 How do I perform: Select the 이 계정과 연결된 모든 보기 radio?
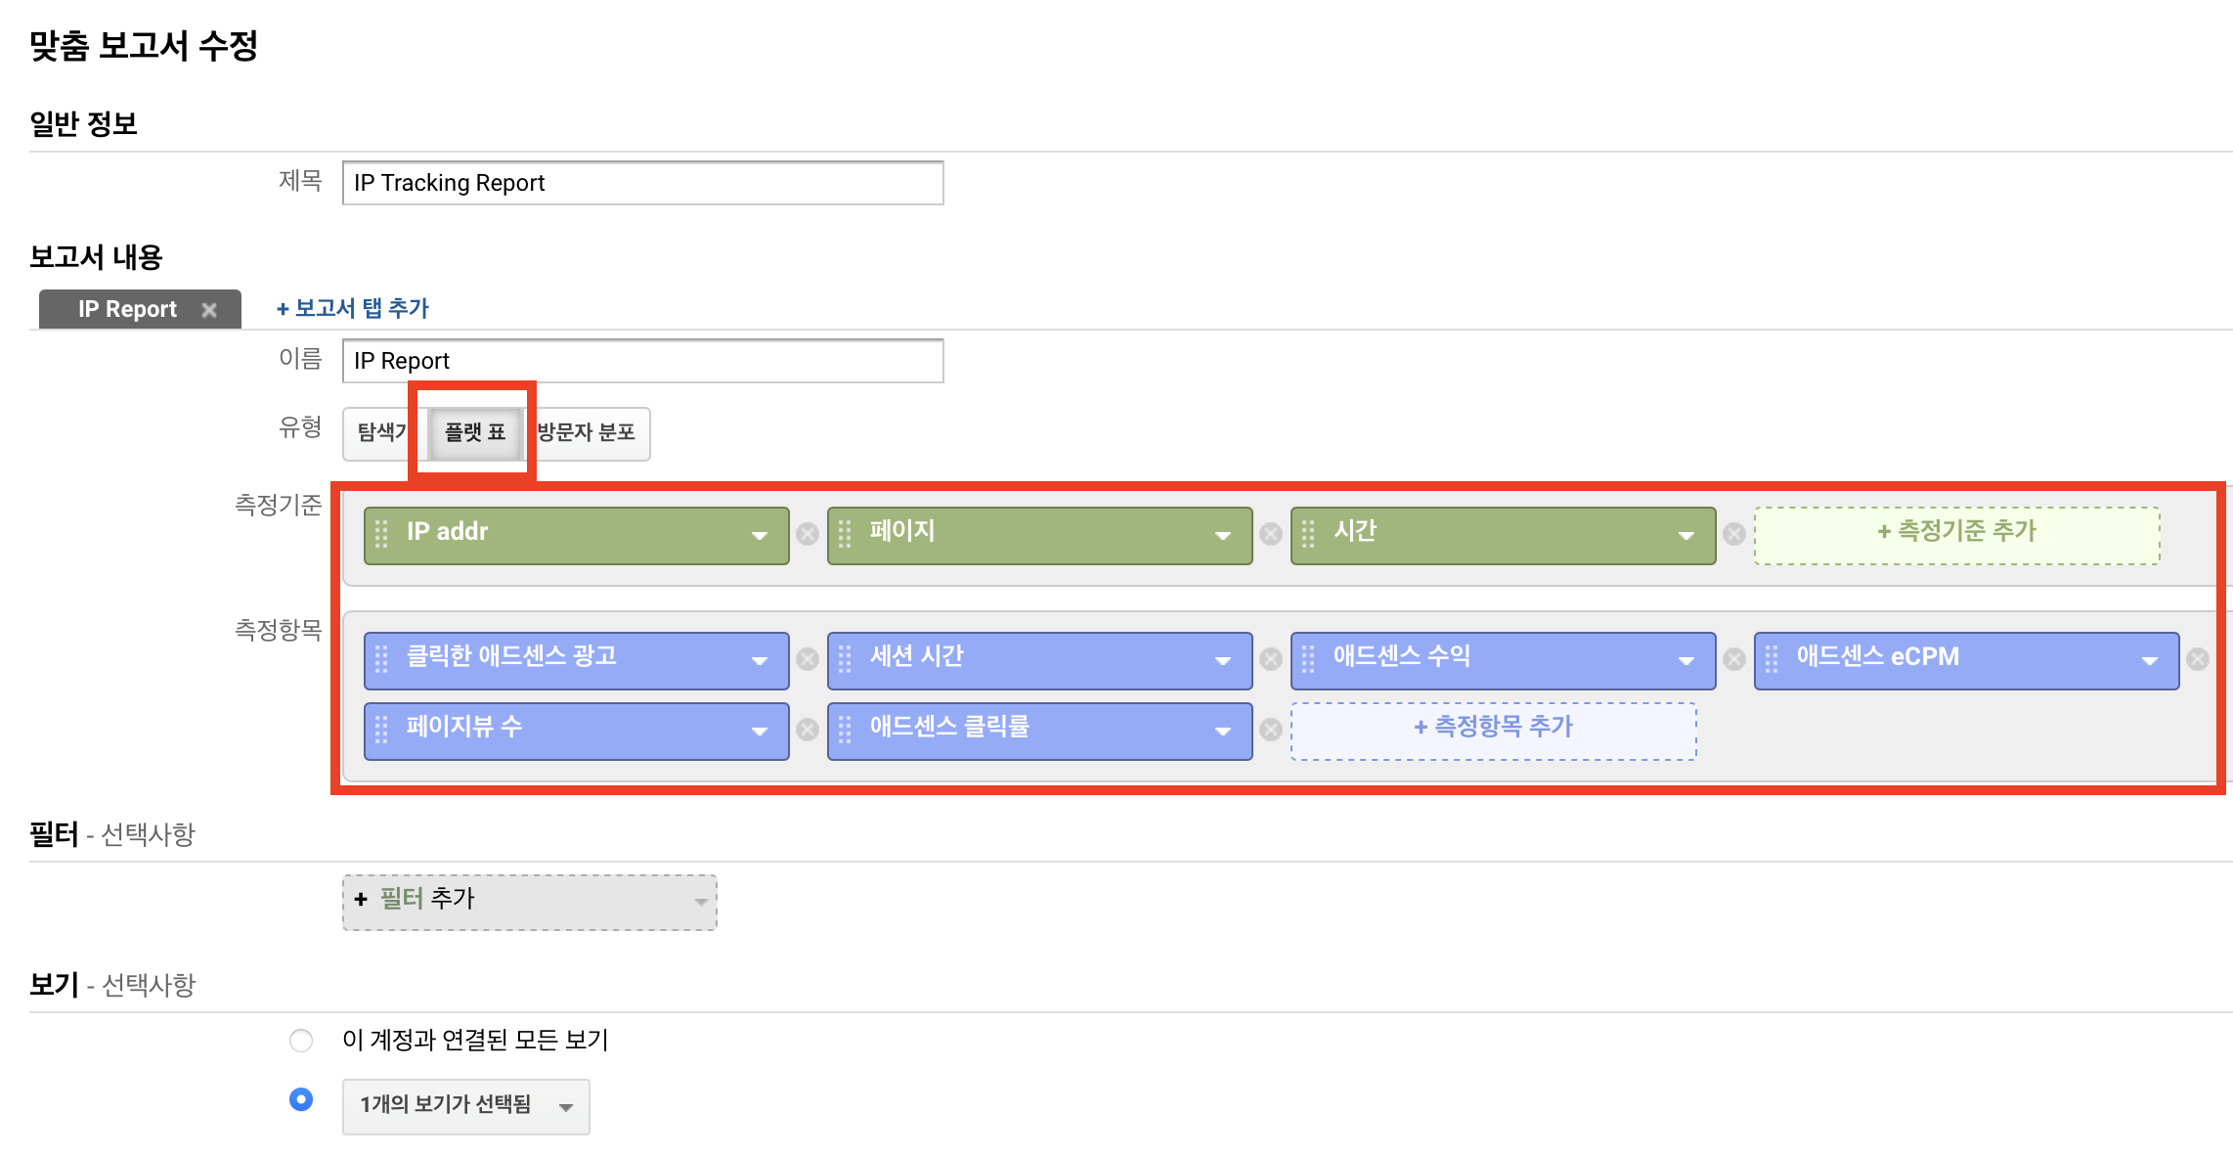click(x=301, y=1040)
